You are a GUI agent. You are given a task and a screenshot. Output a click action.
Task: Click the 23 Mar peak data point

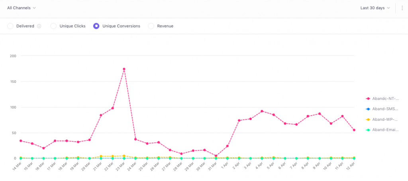[124, 69]
